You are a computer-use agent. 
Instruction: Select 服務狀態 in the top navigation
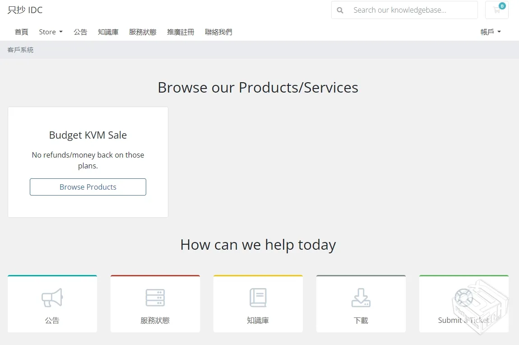tap(143, 32)
